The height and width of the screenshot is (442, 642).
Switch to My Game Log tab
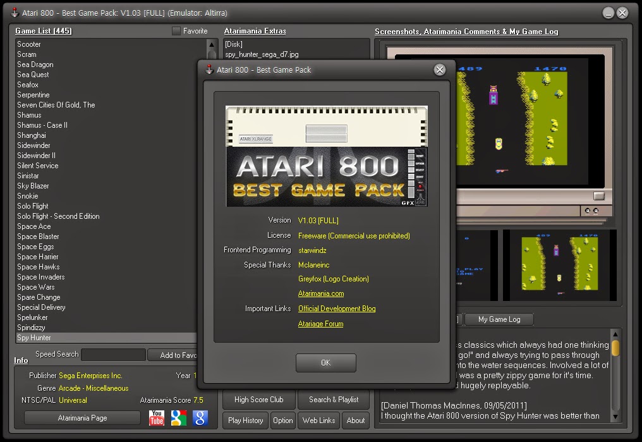point(499,319)
